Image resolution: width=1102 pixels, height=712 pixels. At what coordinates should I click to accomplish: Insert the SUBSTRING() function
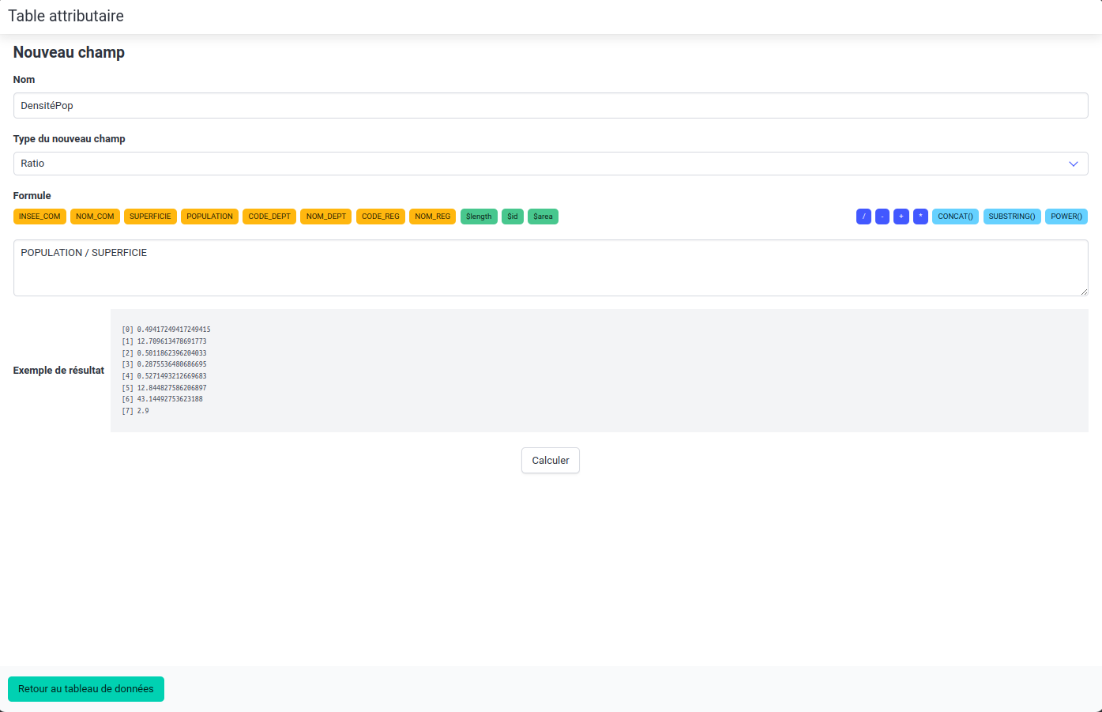coord(1012,217)
